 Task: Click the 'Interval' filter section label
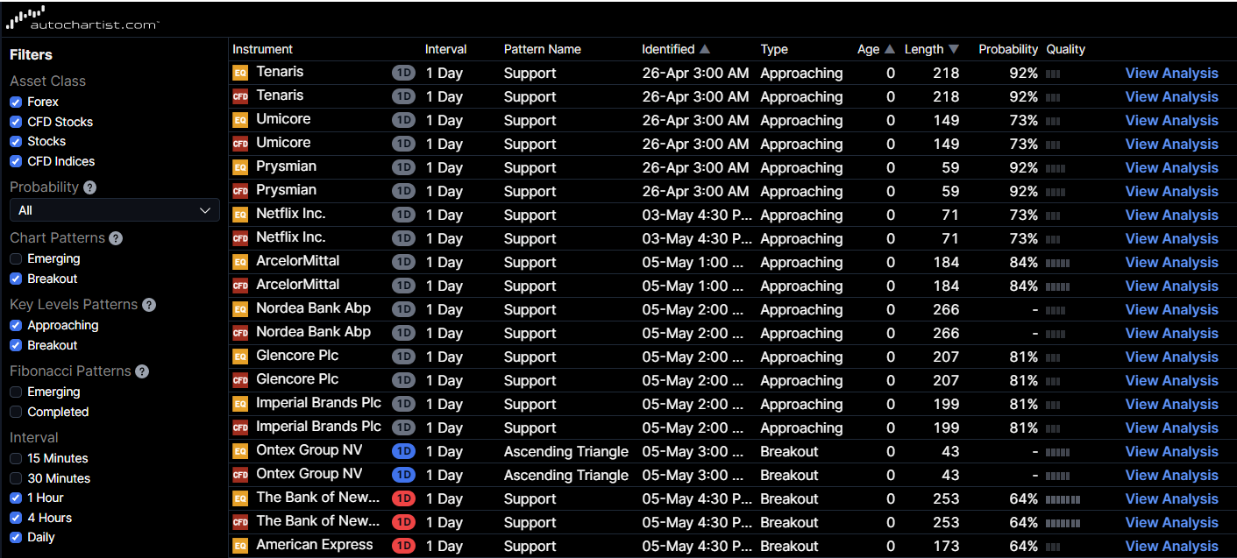[x=34, y=437]
